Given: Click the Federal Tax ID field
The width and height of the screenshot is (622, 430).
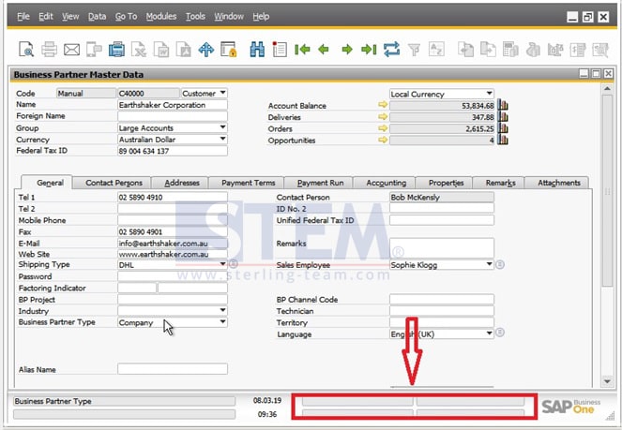Looking at the screenshot, I should pyautogui.click(x=173, y=151).
